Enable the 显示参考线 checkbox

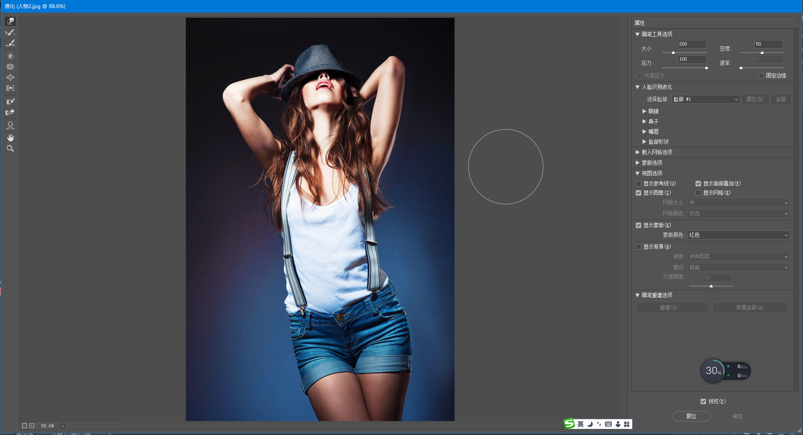(639, 184)
